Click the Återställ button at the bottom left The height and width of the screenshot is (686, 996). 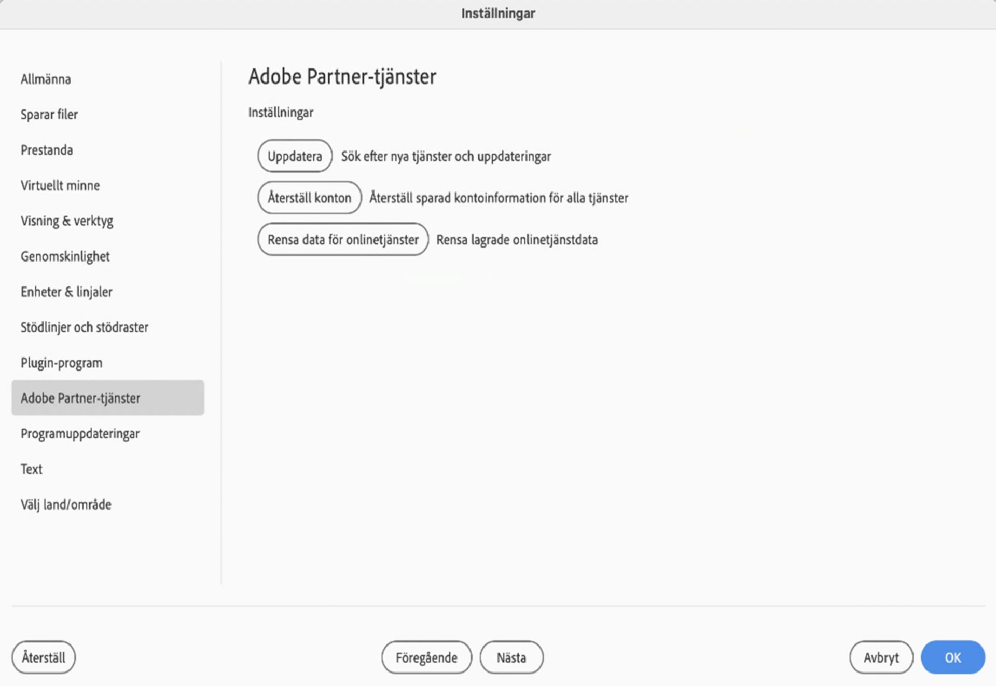44,658
